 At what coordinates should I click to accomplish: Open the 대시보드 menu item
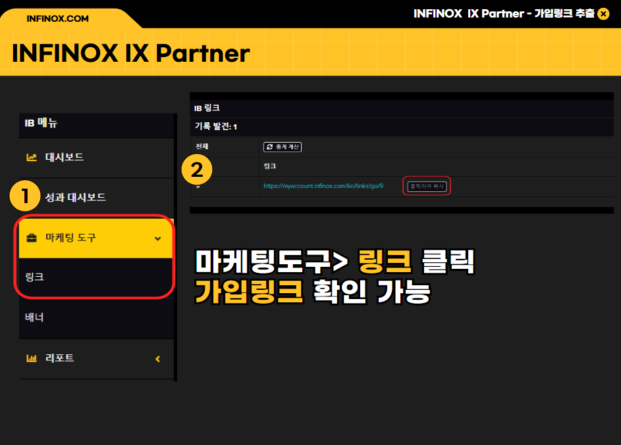pyautogui.click(x=96, y=158)
